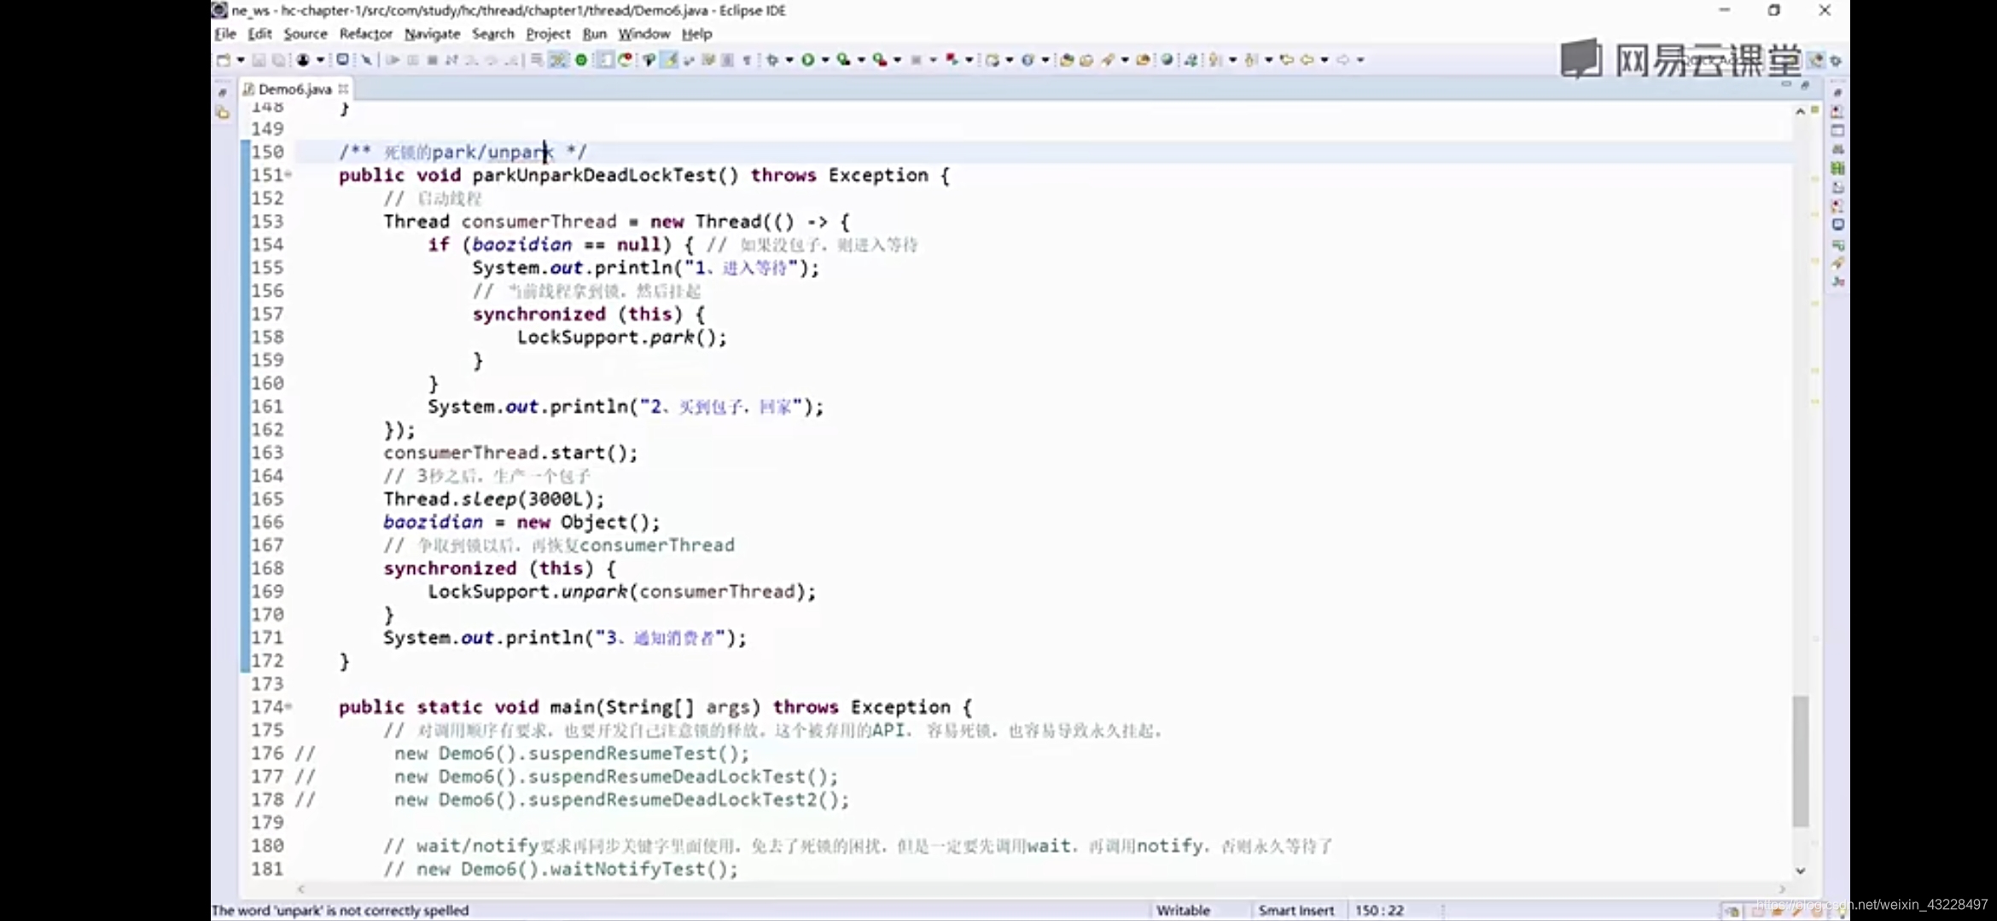Viewport: 1997px width, 921px height.
Task: Click the Step Return toolbar icon
Action: 510,60
